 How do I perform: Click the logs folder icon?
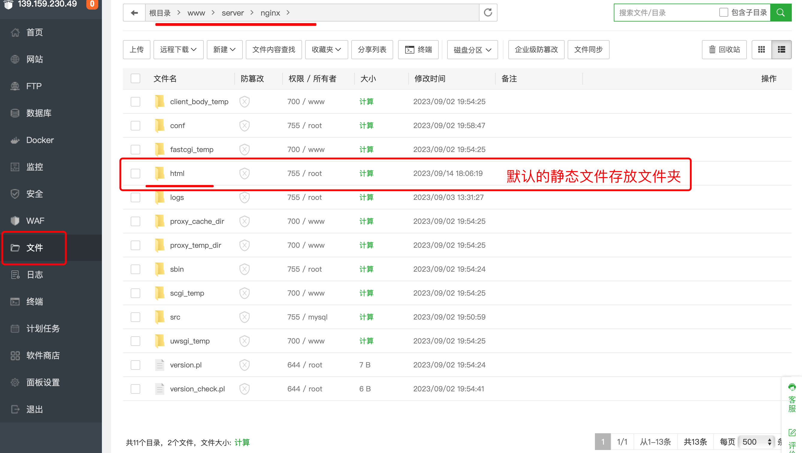[159, 197]
